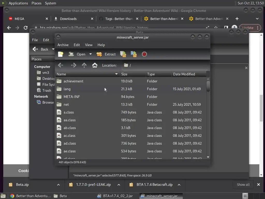265x199 pixels.
Task: Open File menu in Beta file manager
Action: pyautogui.click(x=35, y=40)
